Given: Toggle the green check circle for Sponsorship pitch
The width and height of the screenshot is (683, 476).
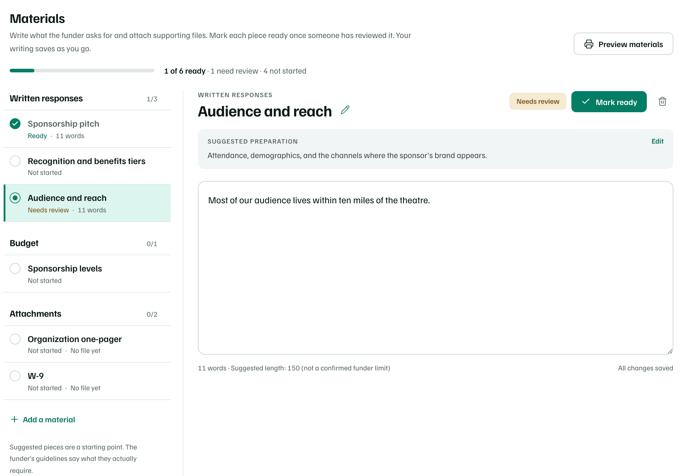Looking at the screenshot, I should point(15,124).
